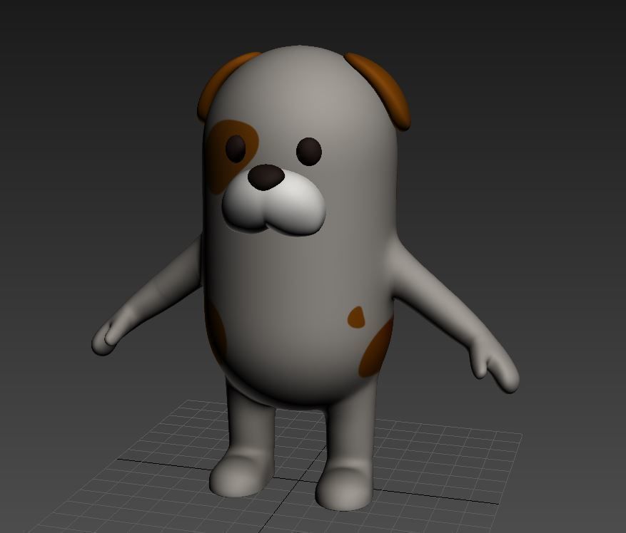Viewport: 626px width, 533px height.
Task: Select the dog's black nose
Action: click(x=266, y=177)
